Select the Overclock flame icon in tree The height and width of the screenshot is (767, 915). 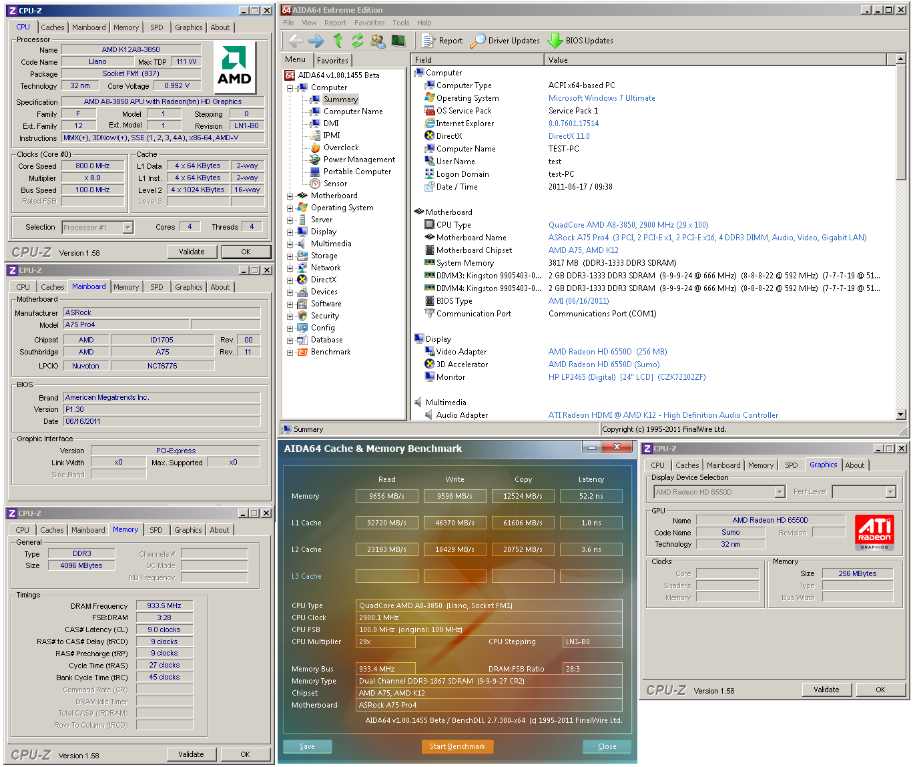pos(316,148)
